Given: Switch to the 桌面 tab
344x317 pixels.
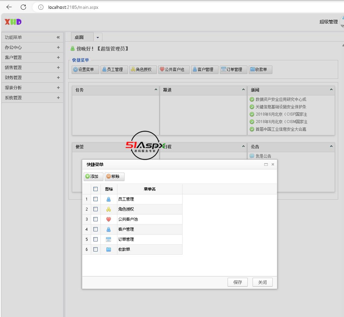Looking at the screenshot, I should (x=79, y=37).
